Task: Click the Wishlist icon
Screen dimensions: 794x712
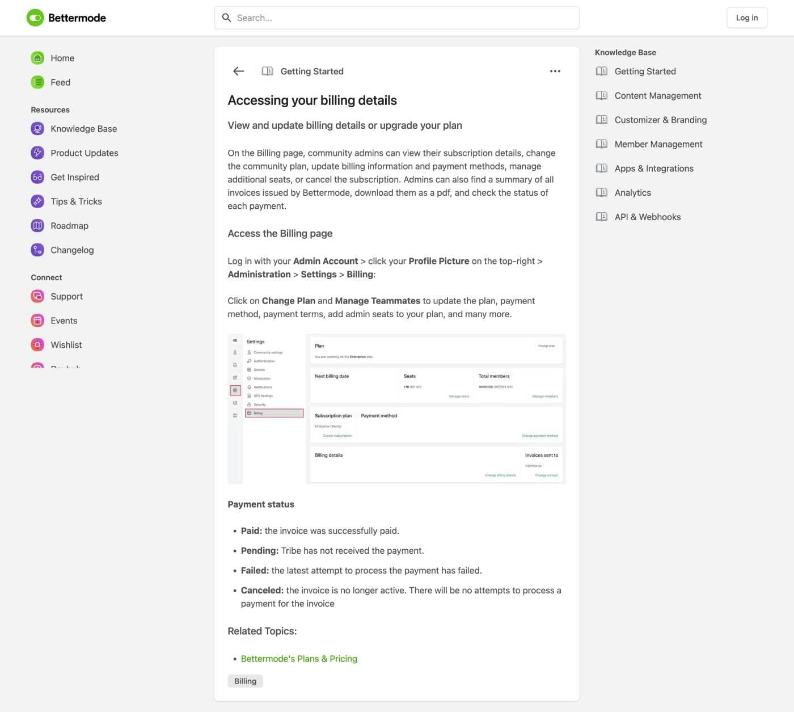Action: point(37,345)
